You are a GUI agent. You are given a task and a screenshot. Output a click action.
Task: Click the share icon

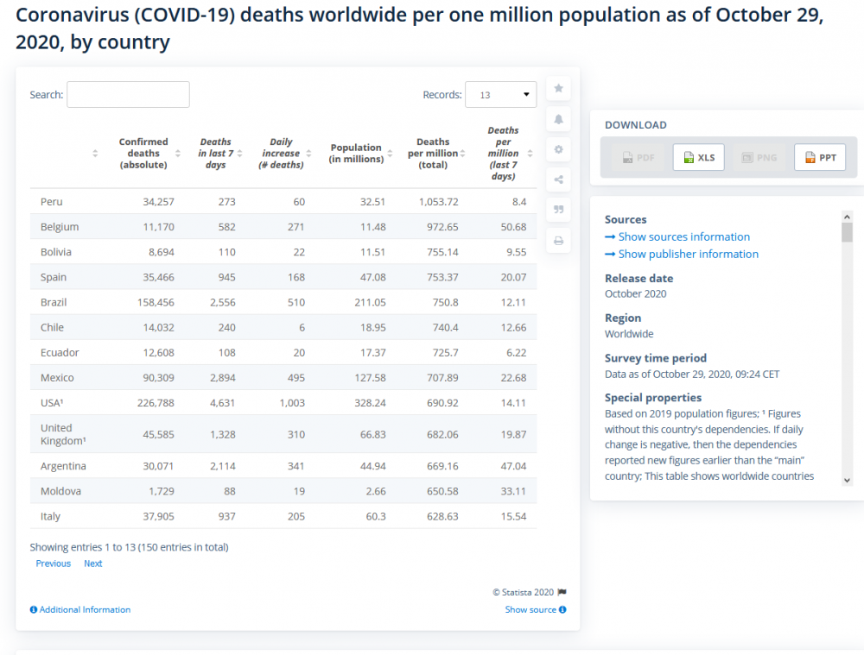pos(558,179)
